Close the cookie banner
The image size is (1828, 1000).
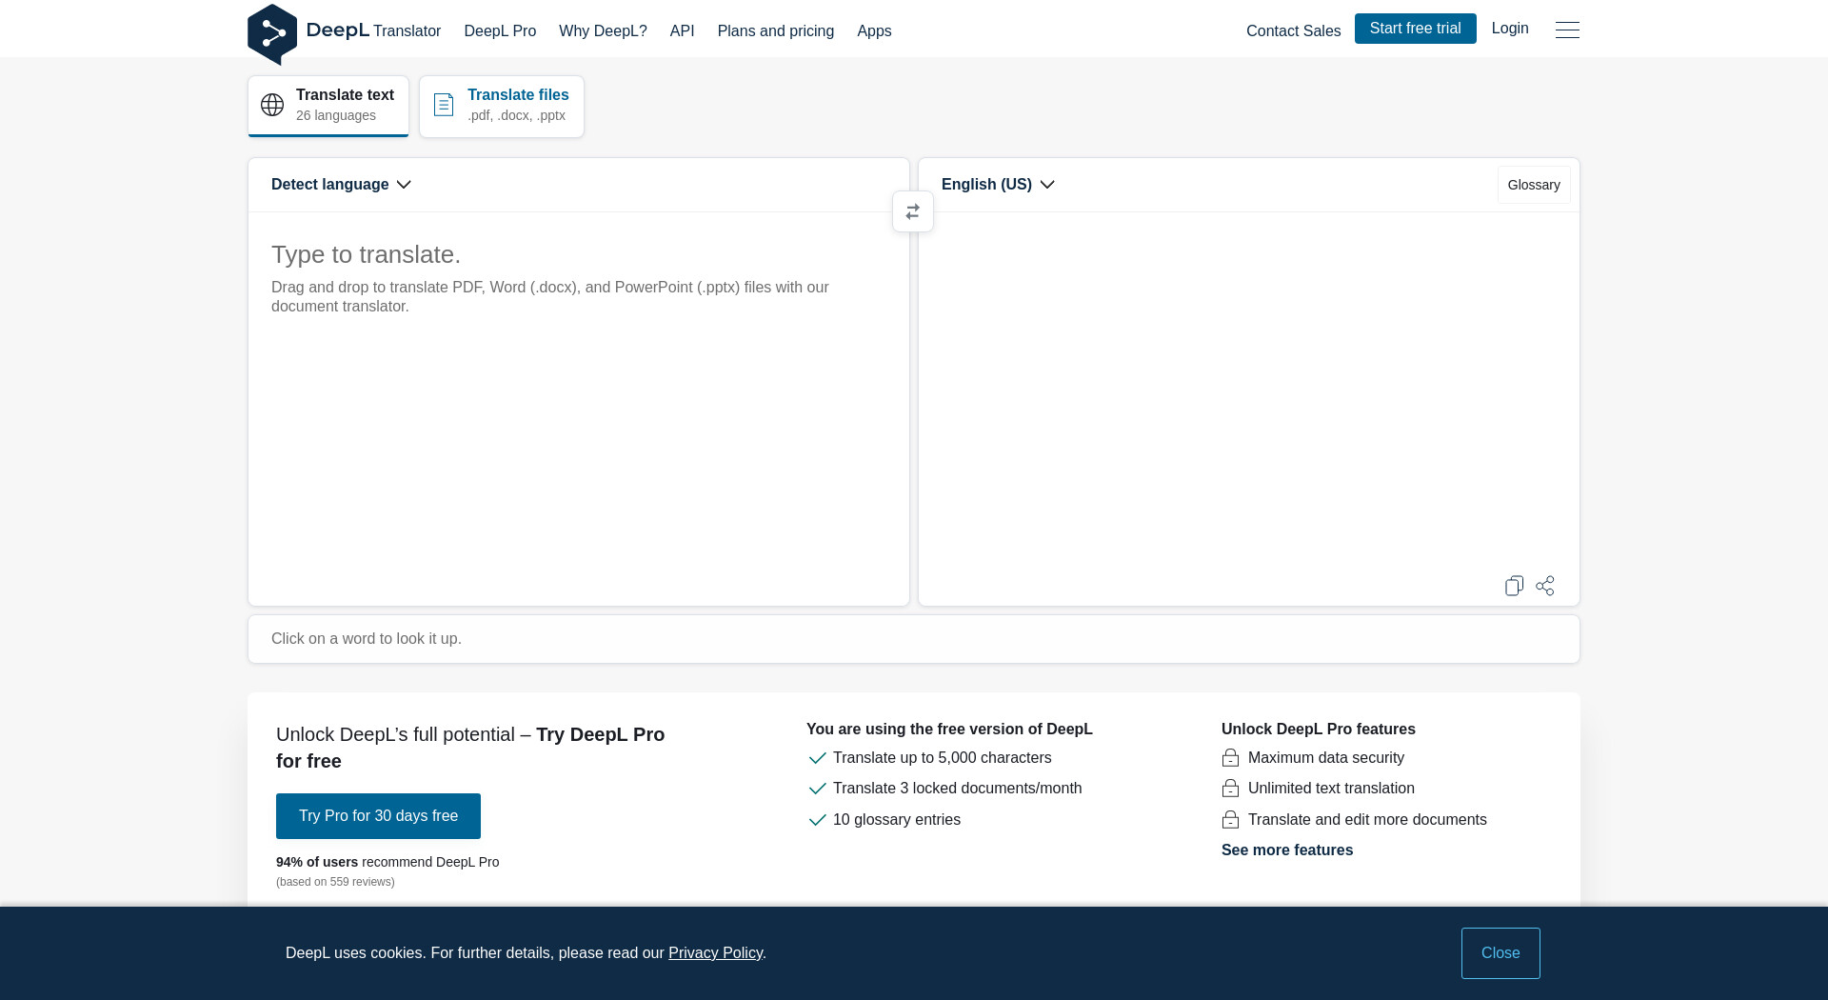(1500, 953)
